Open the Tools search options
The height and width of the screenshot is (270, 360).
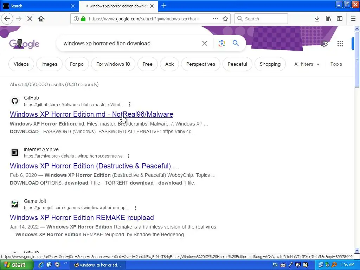point(336,64)
